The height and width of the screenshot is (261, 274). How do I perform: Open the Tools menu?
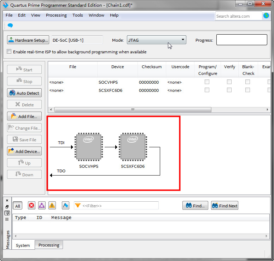pyautogui.click(x=77, y=15)
